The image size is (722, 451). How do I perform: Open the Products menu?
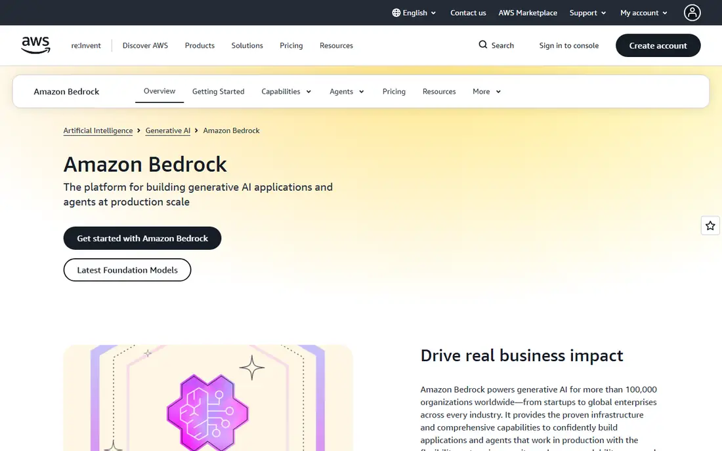(x=200, y=45)
